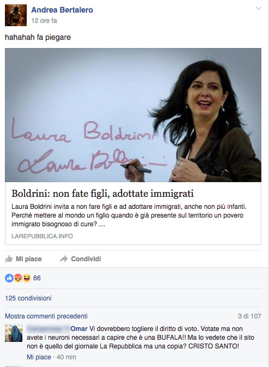
Task: Open the commenter Omar's name link
Action: tap(79, 329)
